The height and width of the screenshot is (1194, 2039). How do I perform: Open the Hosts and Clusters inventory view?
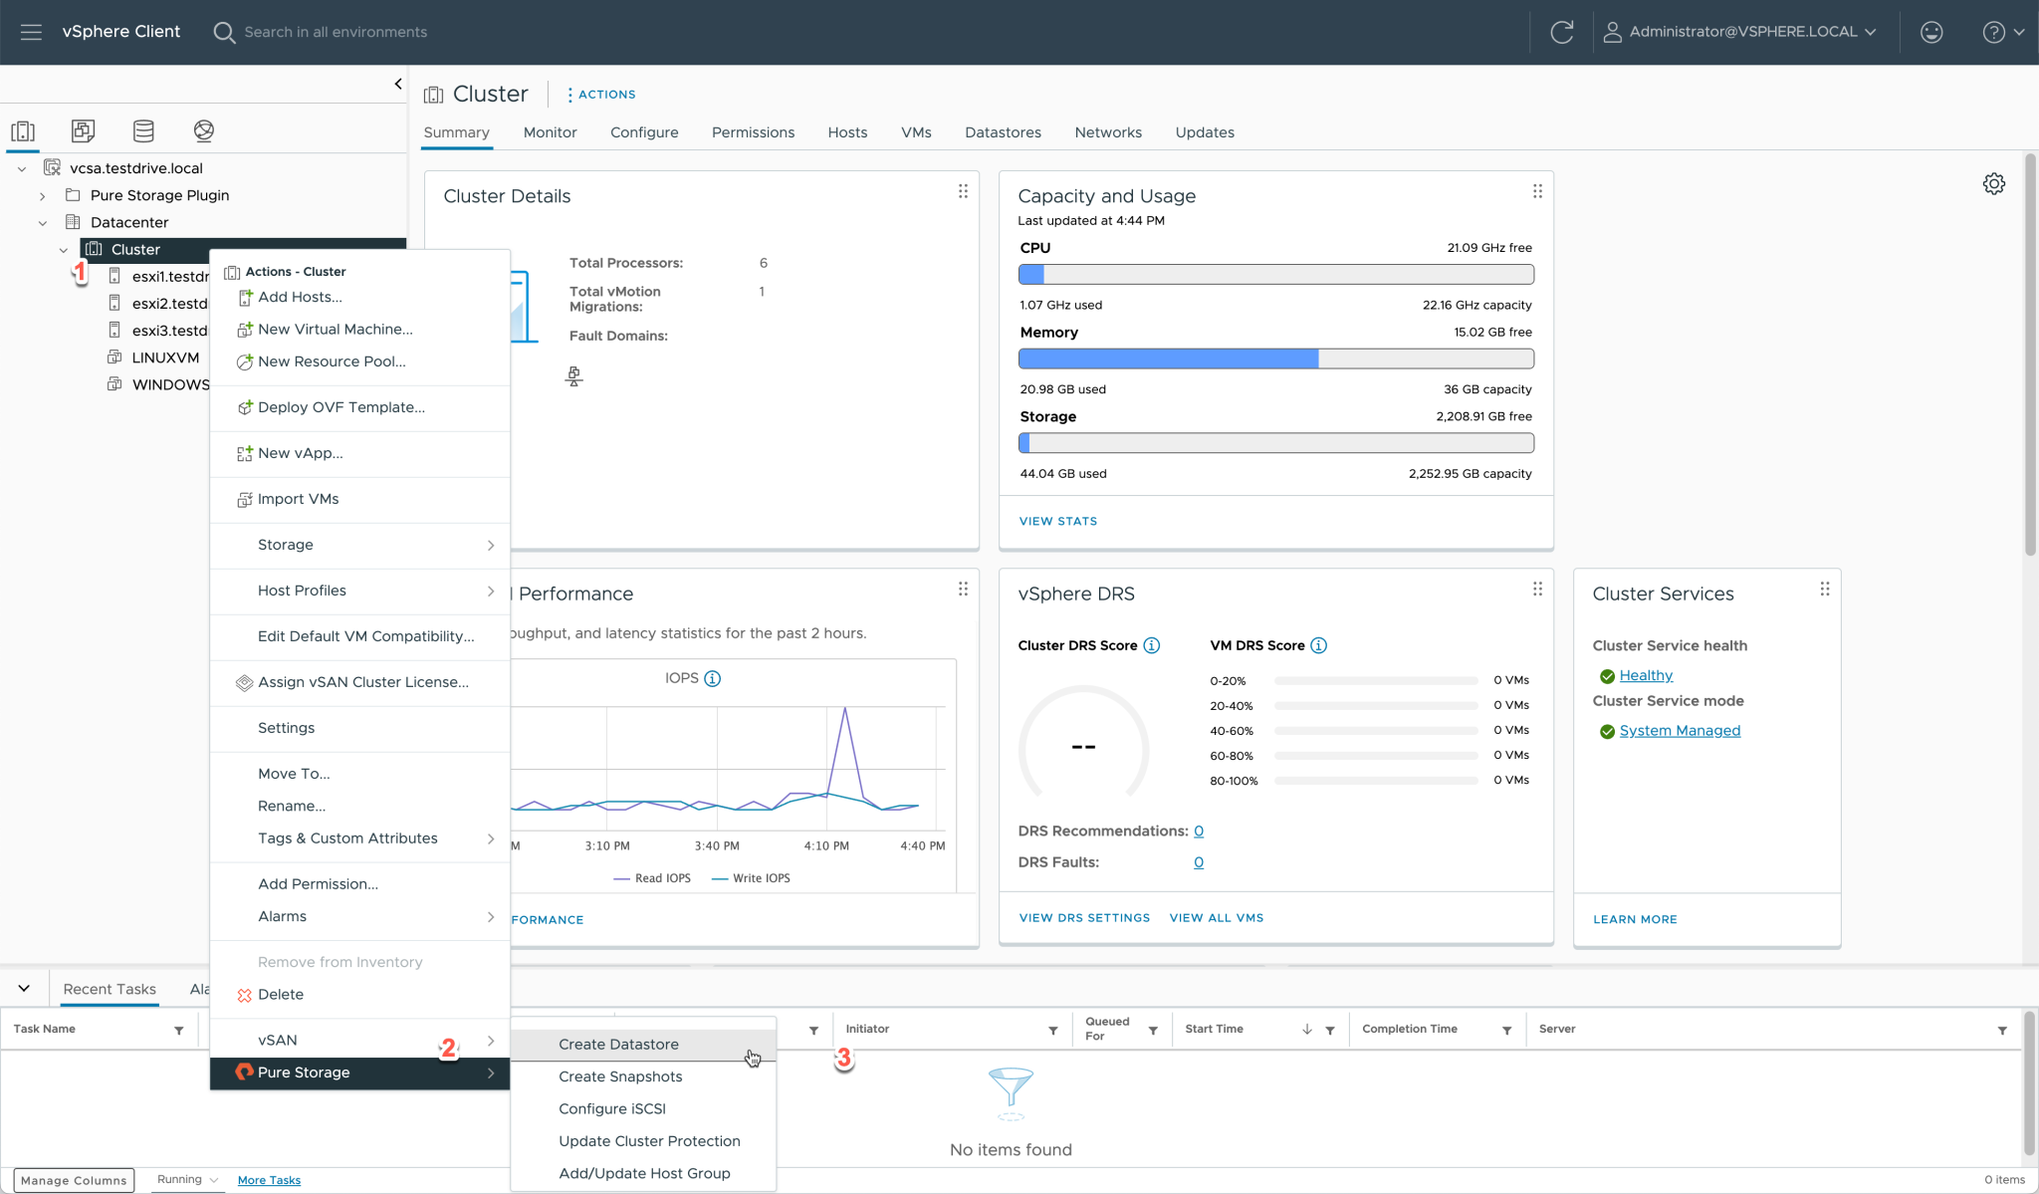click(23, 130)
